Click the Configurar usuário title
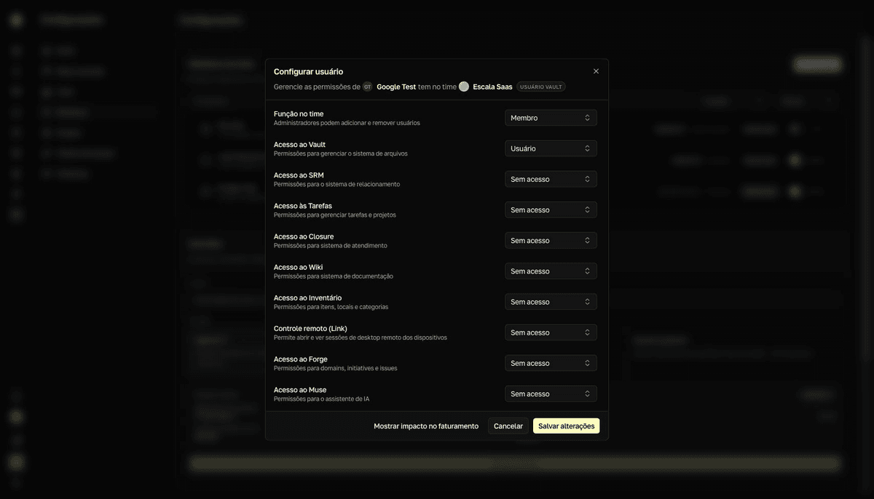 tap(308, 71)
